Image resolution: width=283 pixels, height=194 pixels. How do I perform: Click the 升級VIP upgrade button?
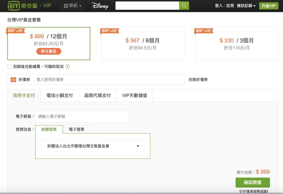[269, 6]
